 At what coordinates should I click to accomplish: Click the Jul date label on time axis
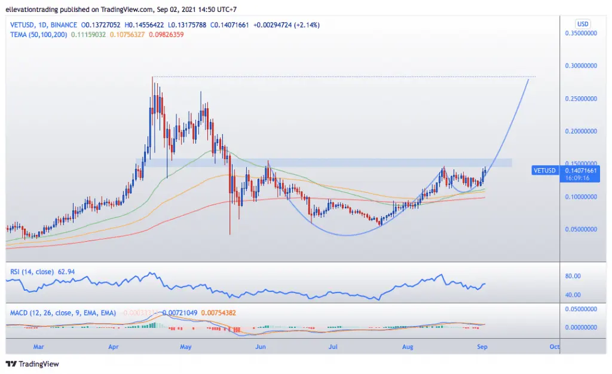[333, 346]
